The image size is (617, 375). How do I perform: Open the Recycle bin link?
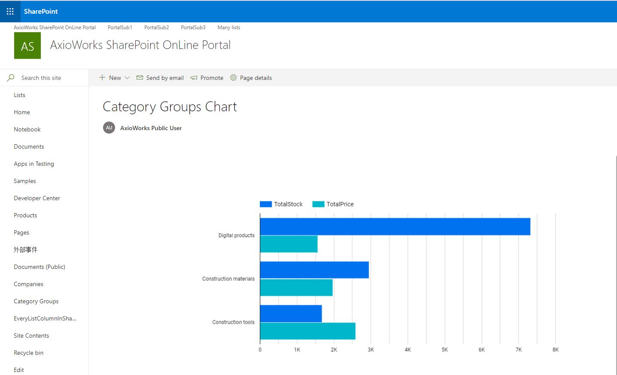[x=28, y=353]
